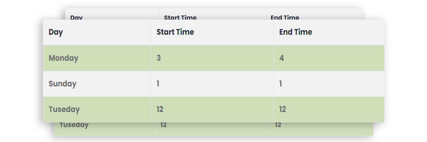Viewport: 427px width, 142px height.
Task: Click Sunday's Start Time value 1
Action: coord(158,84)
